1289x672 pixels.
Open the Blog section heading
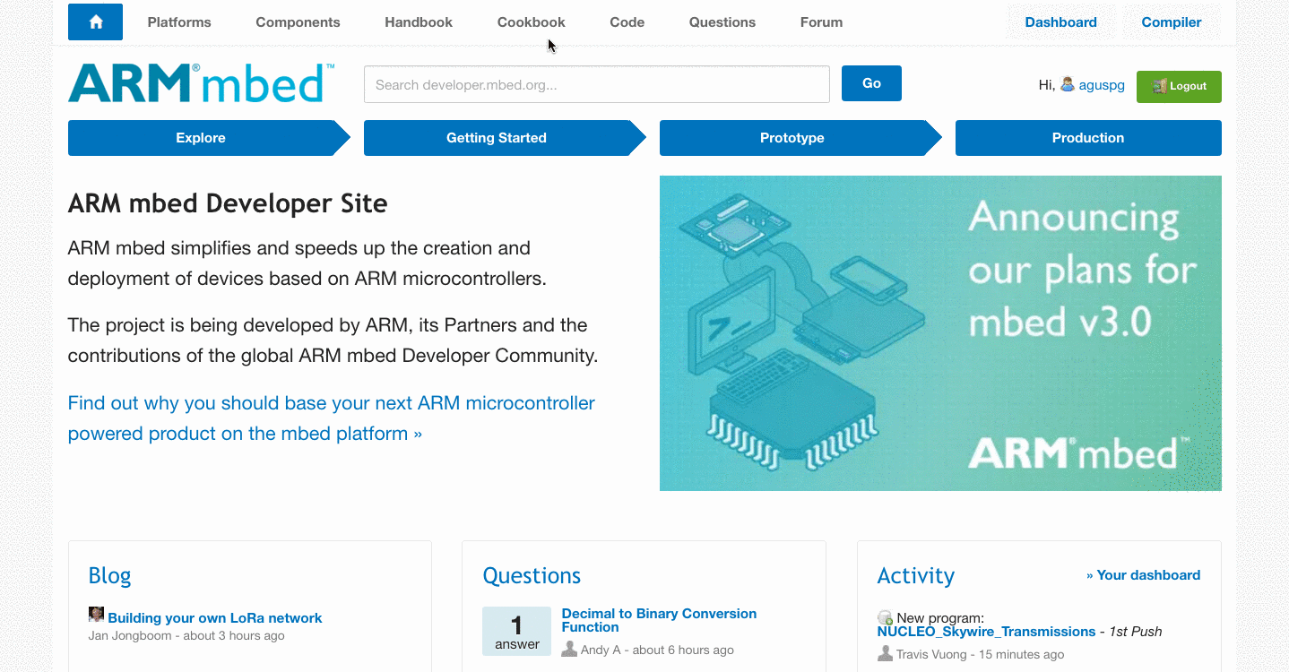pyautogui.click(x=109, y=575)
